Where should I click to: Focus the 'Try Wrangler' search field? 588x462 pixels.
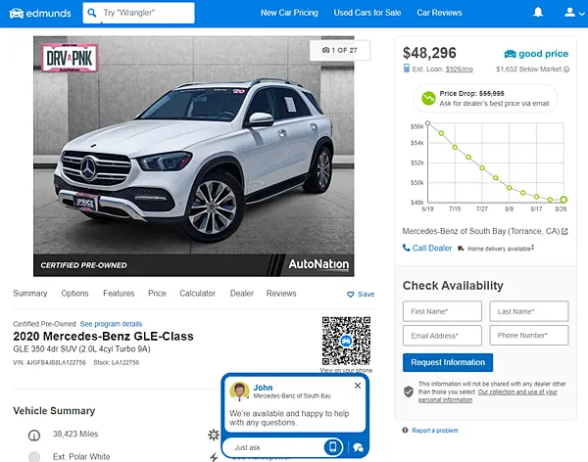click(138, 13)
